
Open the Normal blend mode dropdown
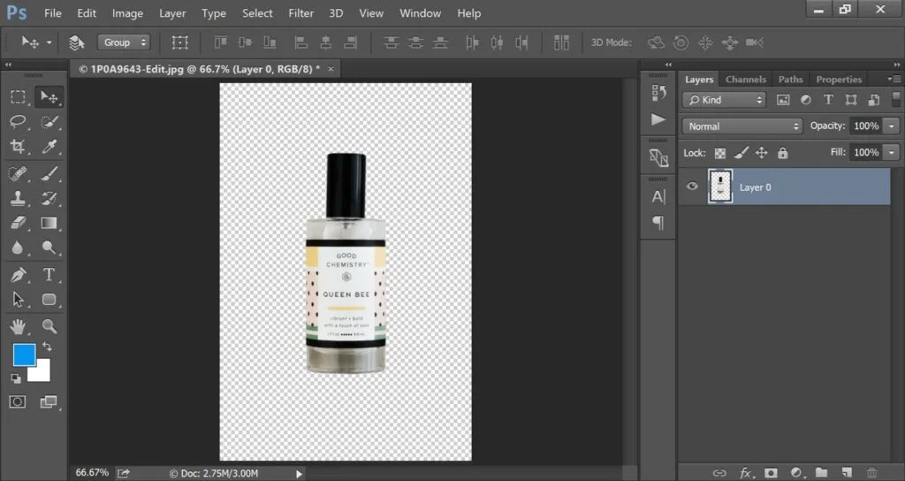pyautogui.click(x=742, y=126)
